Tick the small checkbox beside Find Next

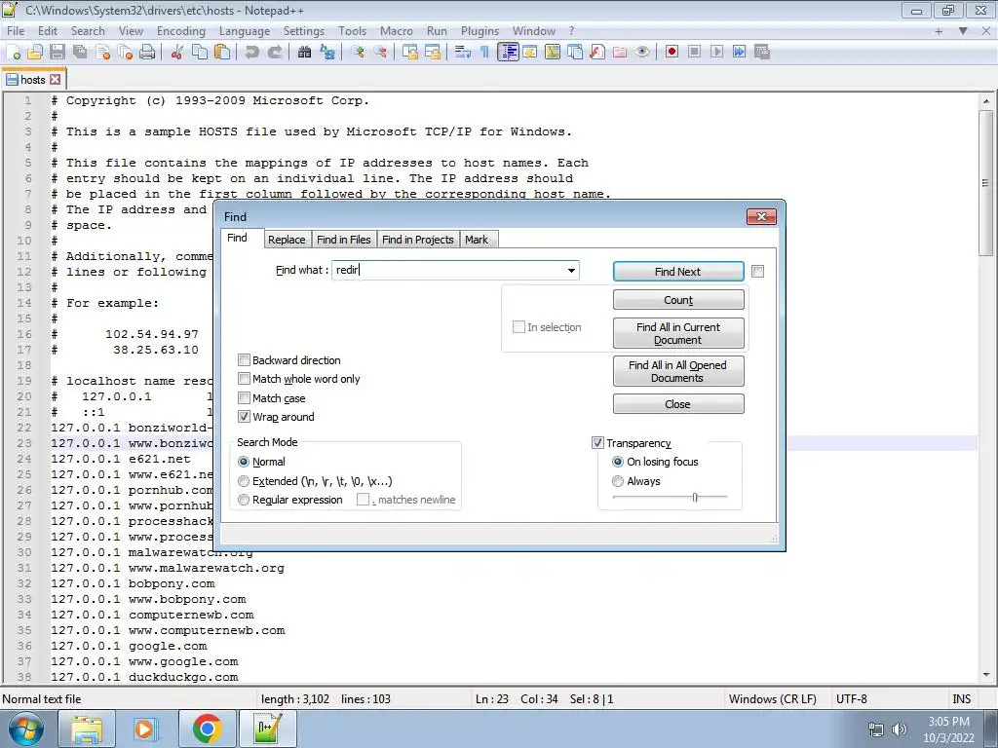757,272
